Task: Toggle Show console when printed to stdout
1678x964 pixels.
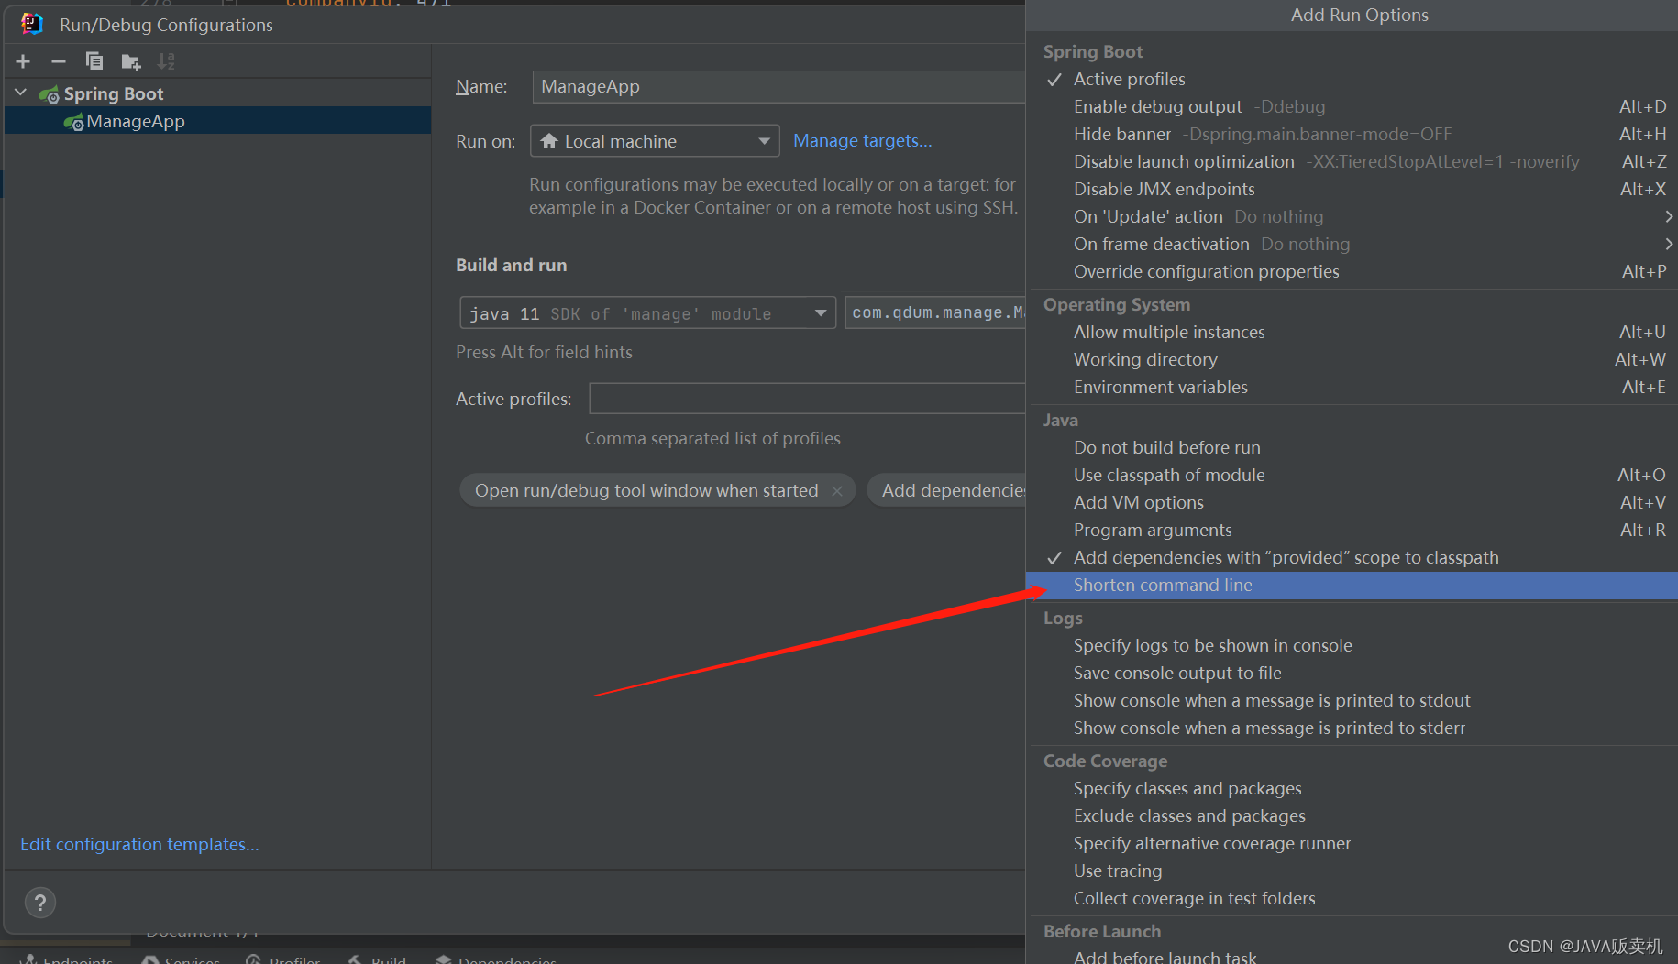Action: pos(1352,700)
